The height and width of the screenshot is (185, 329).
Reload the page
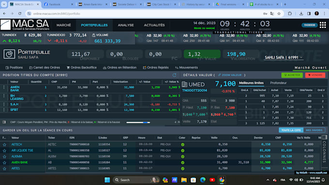20,14
